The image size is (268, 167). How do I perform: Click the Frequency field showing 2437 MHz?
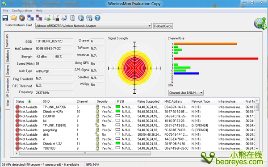pyautogui.click(x=54, y=92)
